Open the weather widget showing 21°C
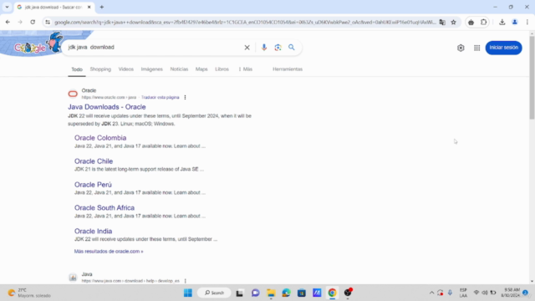Screen dimensions: 535x301 pos(29,293)
